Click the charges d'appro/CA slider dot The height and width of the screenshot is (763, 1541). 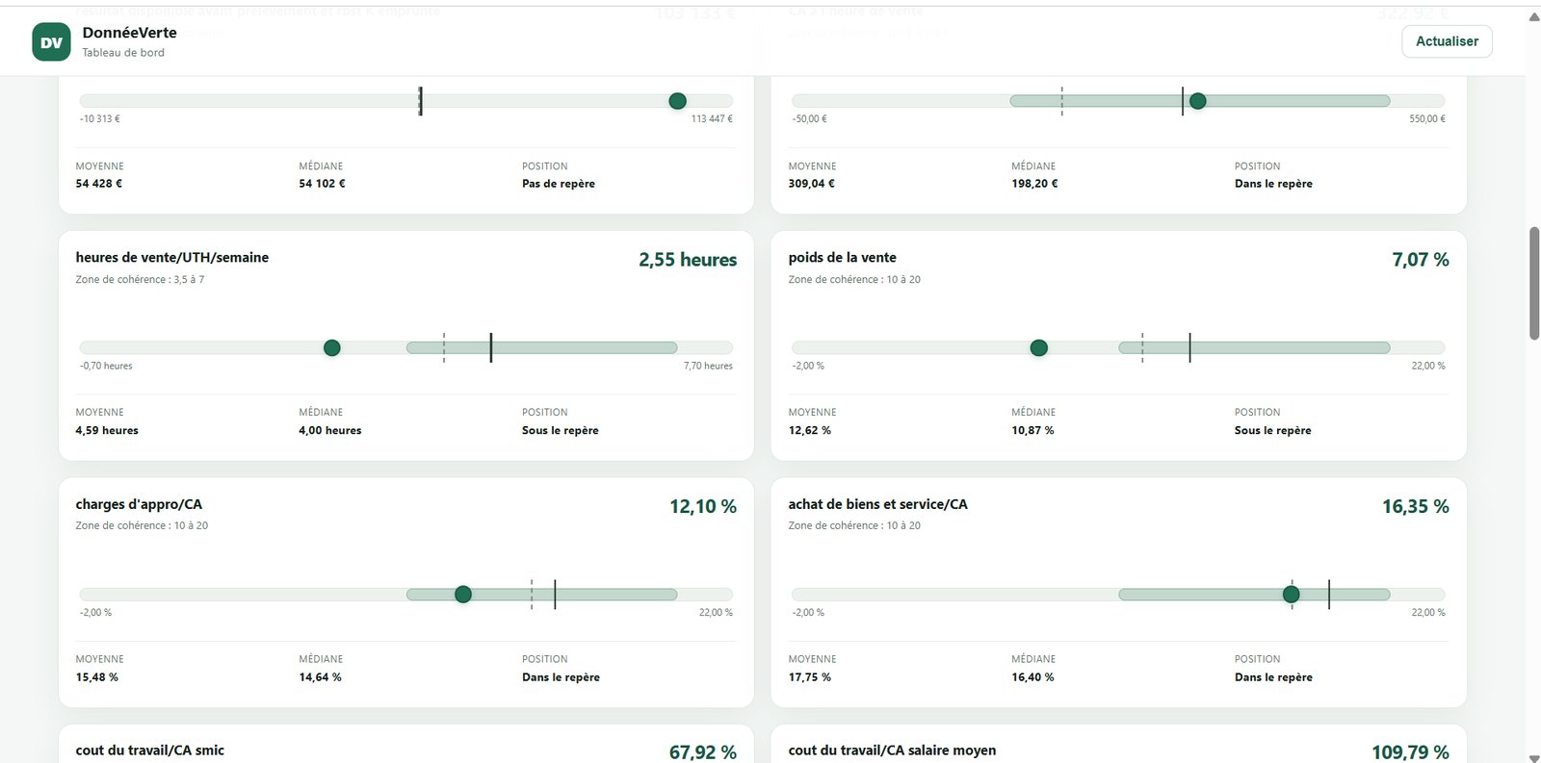[463, 595]
